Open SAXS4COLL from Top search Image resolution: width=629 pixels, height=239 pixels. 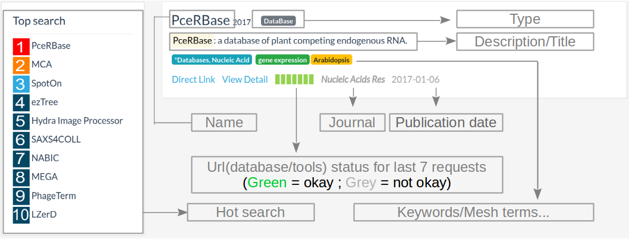[x=56, y=140]
